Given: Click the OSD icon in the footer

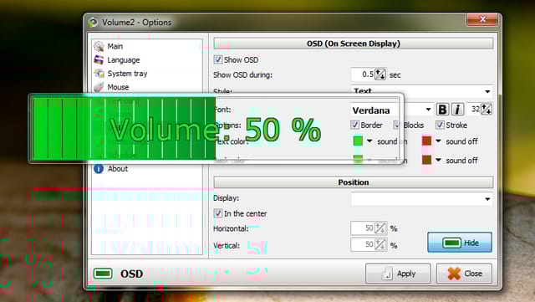Looking at the screenshot, I should (103, 274).
